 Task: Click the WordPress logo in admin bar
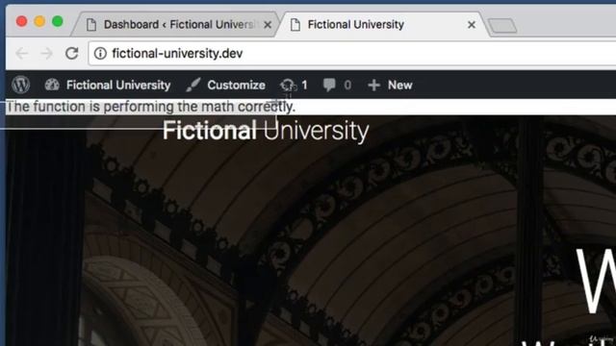[x=21, y=85]
